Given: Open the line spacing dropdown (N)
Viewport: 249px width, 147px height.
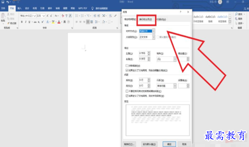Looking at the screenshot, I should (x=175, y=86).
